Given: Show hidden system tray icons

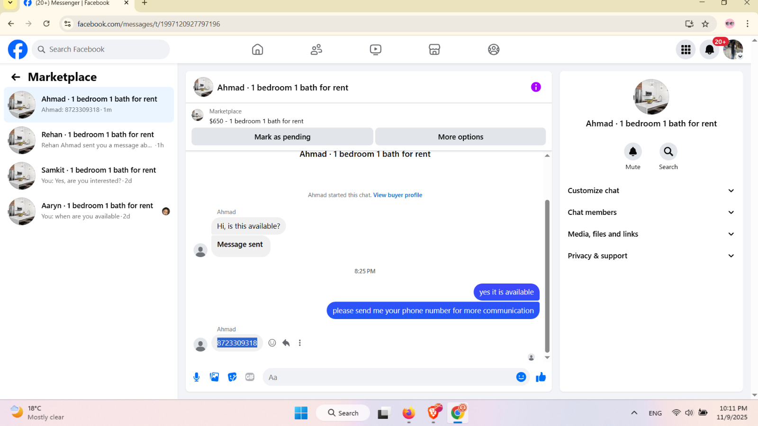Looking at the screenshot, I should point(634,413).
